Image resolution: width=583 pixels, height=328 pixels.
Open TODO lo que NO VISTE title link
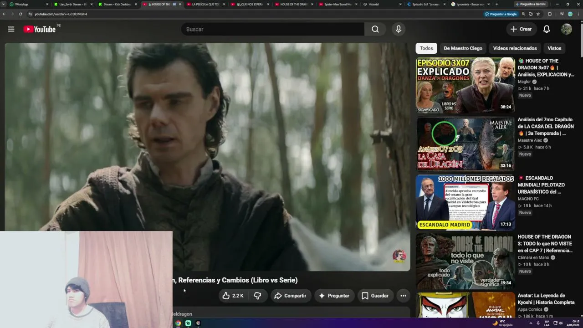(545, 244)
